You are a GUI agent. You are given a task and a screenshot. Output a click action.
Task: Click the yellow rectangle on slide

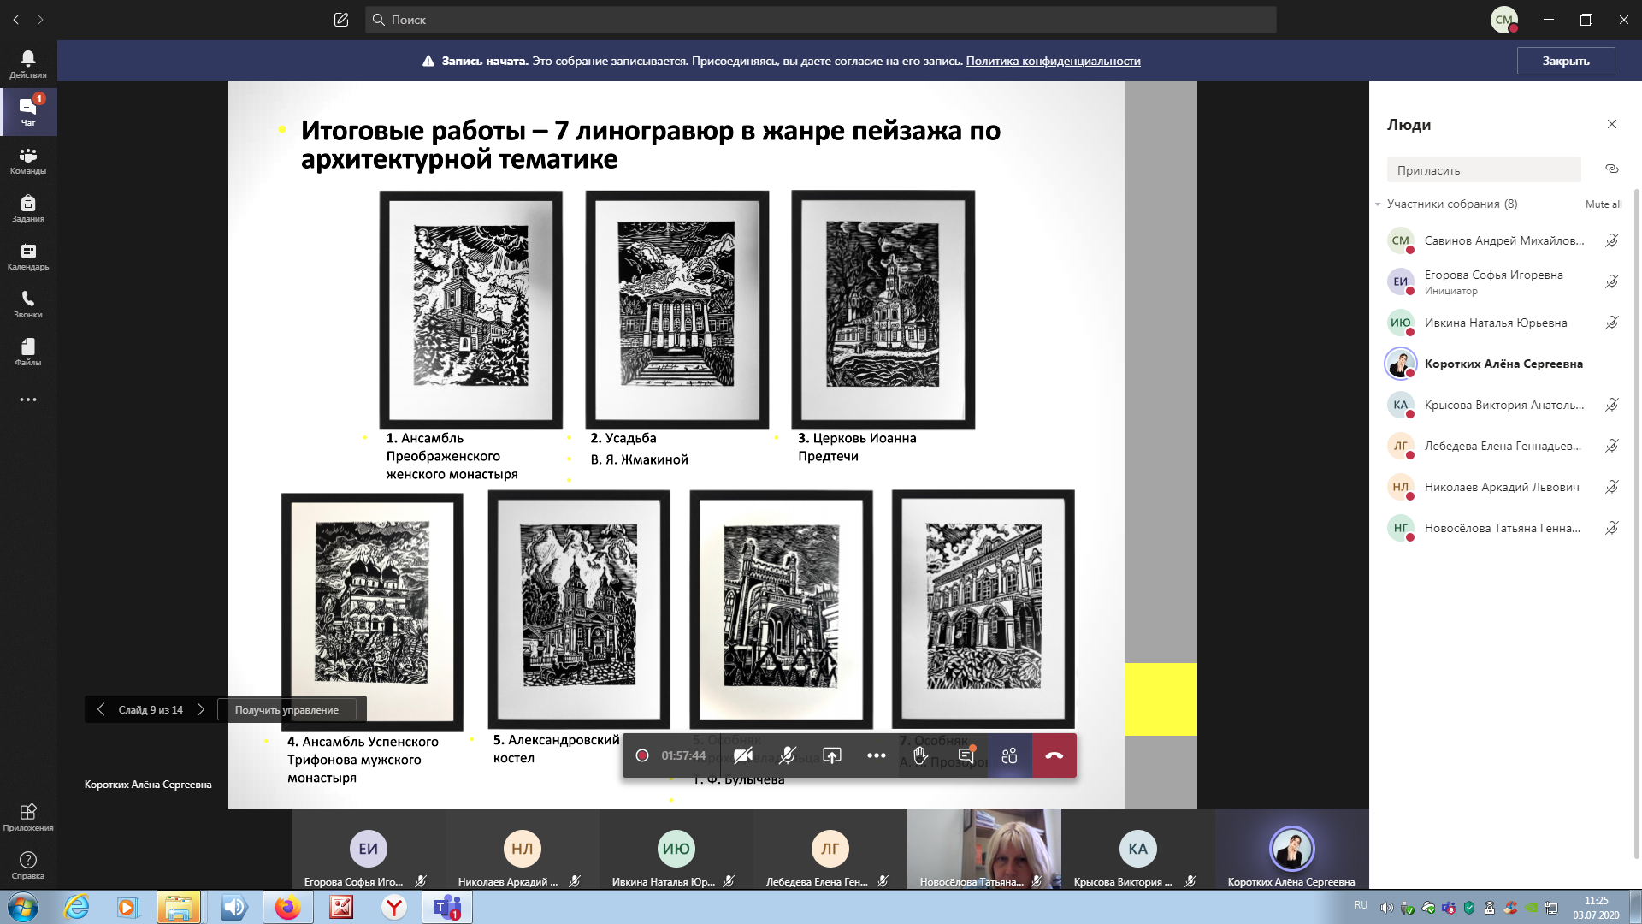(x=1161, y=699)
